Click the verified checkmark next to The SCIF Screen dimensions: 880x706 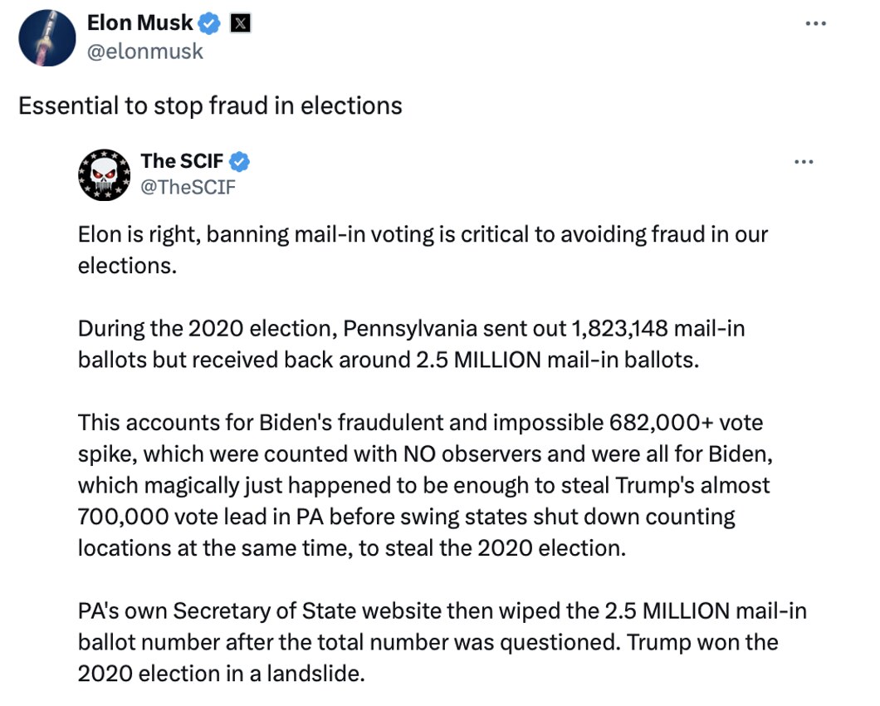(x=241, y=162)
